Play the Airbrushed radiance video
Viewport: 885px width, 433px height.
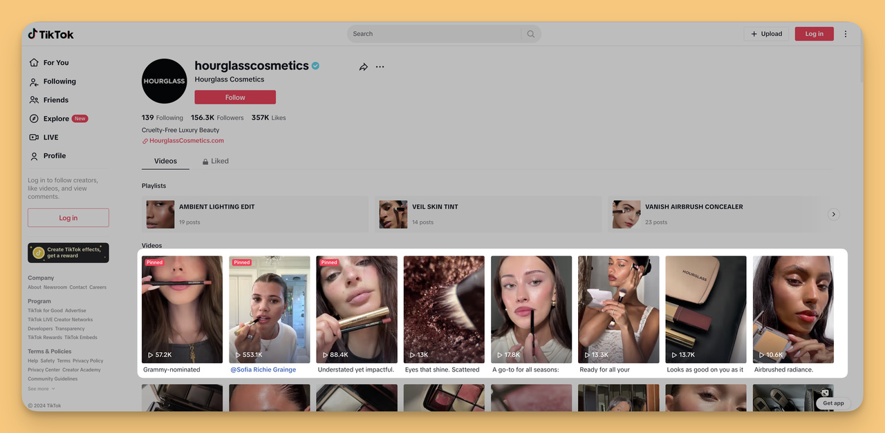[793, 309]
